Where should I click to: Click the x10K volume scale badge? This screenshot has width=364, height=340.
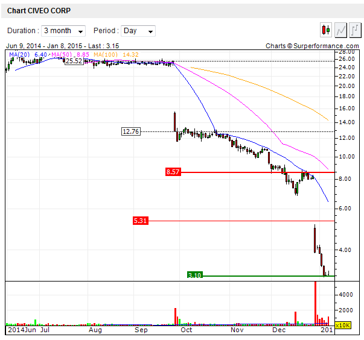(343, 326)
